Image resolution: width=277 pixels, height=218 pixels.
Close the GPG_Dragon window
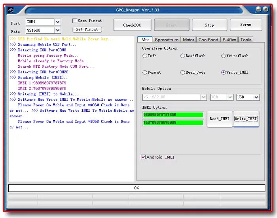click(x=266, y=9)
